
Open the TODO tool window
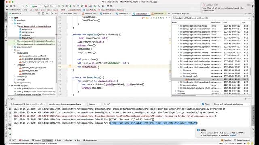pos(13,140)
